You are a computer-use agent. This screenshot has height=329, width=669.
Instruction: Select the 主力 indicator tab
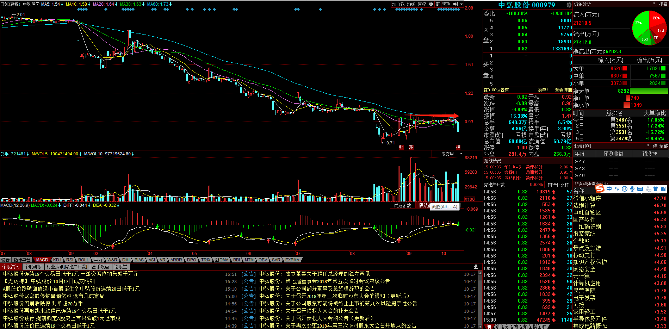(98, 260)
